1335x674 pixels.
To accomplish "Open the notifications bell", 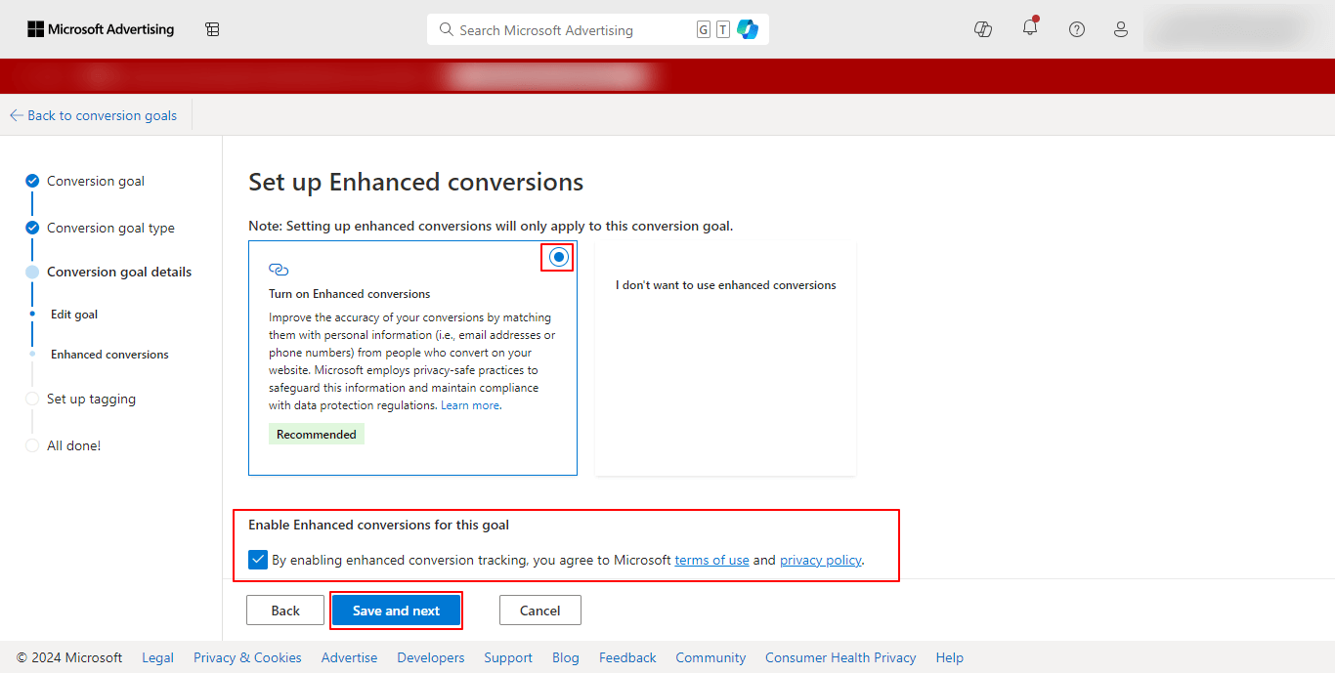I will pyautogui.click(x=1030, y=27).
